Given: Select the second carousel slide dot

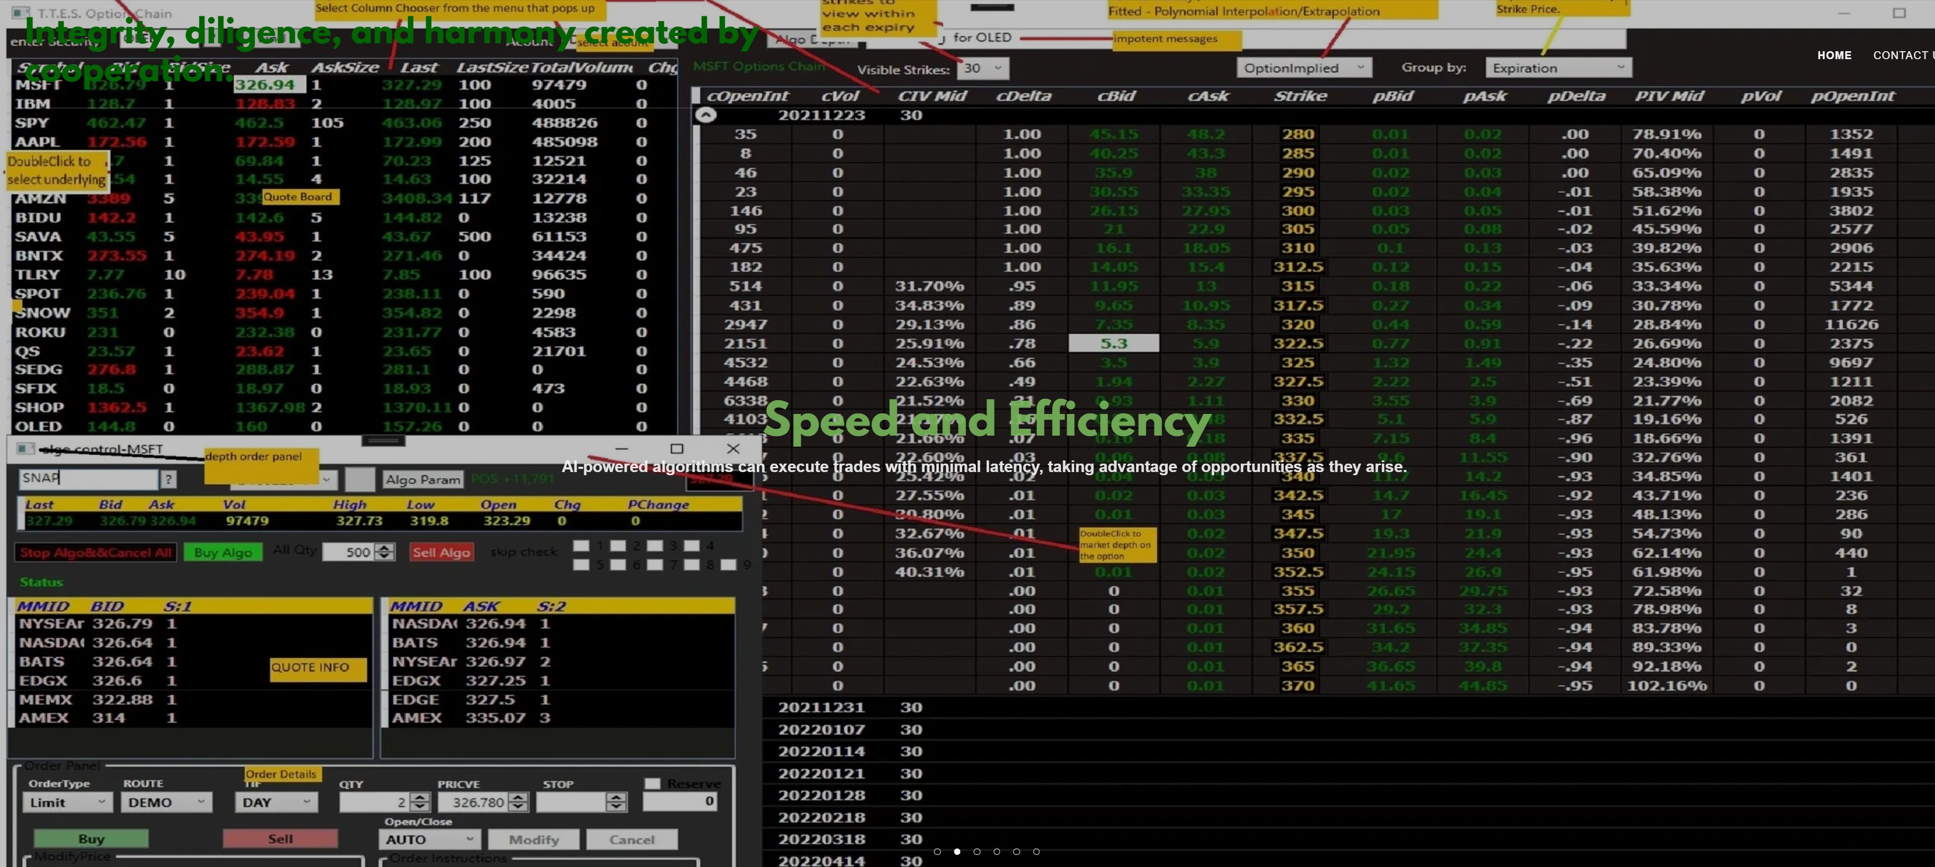Looking at the screenshot, I should [957, 851].
